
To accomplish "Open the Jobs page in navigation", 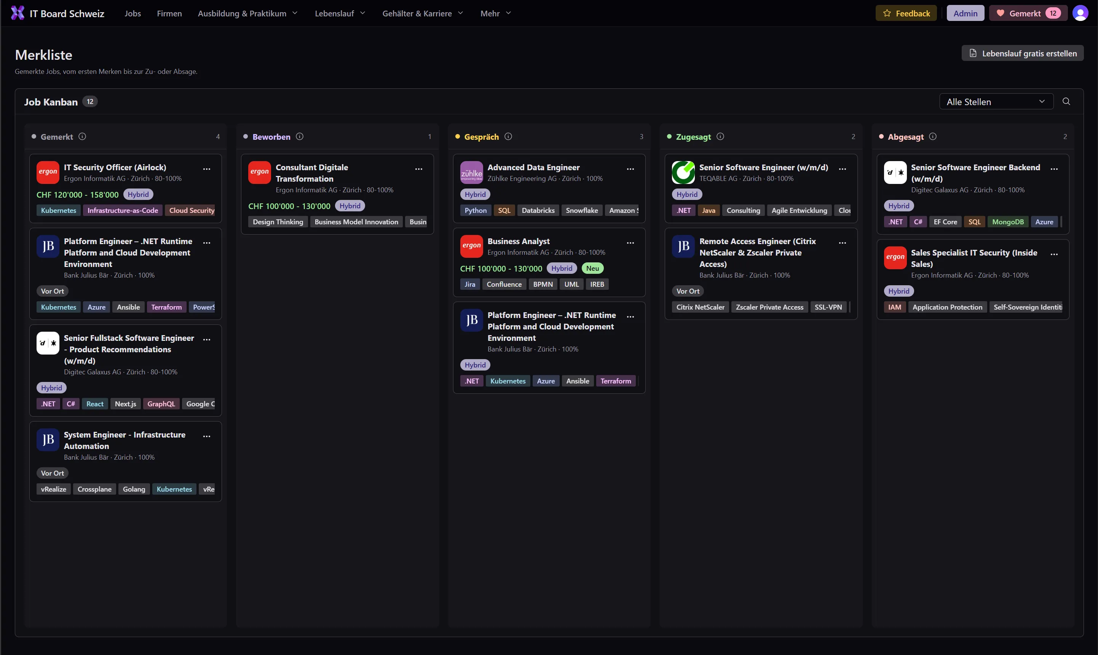I will 132,13.
